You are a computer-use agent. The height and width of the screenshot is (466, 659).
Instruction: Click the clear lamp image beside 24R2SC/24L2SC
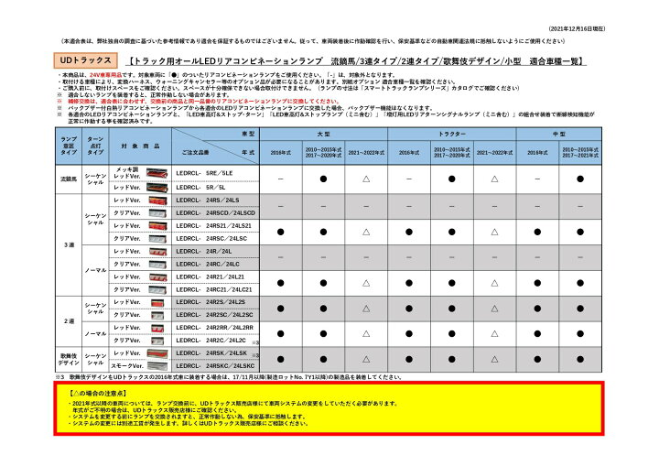[157, 316]
